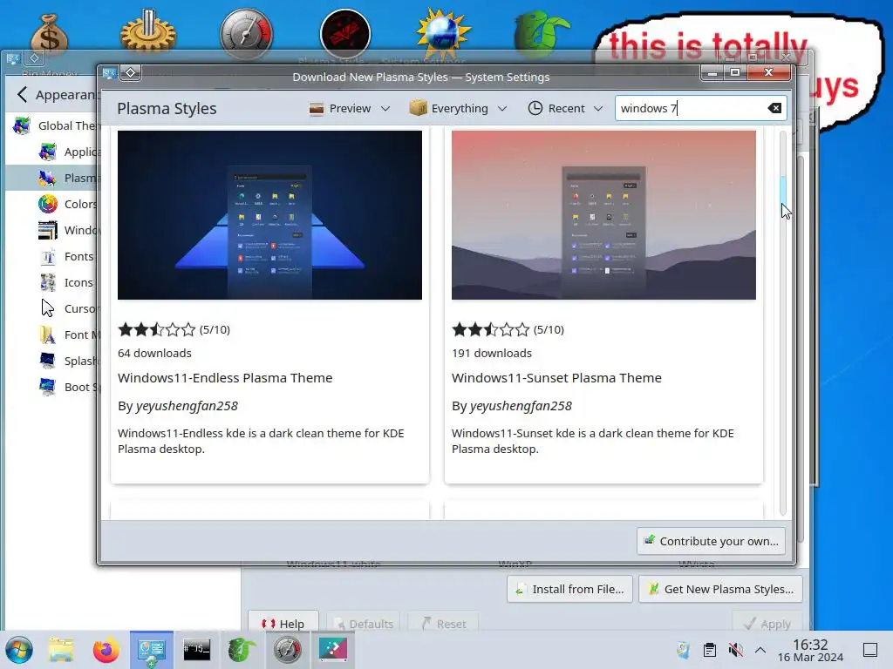Open the Windows start orb menu
Image resolution: width=893 pixels, height=669 pixels.
click(19, 650)
